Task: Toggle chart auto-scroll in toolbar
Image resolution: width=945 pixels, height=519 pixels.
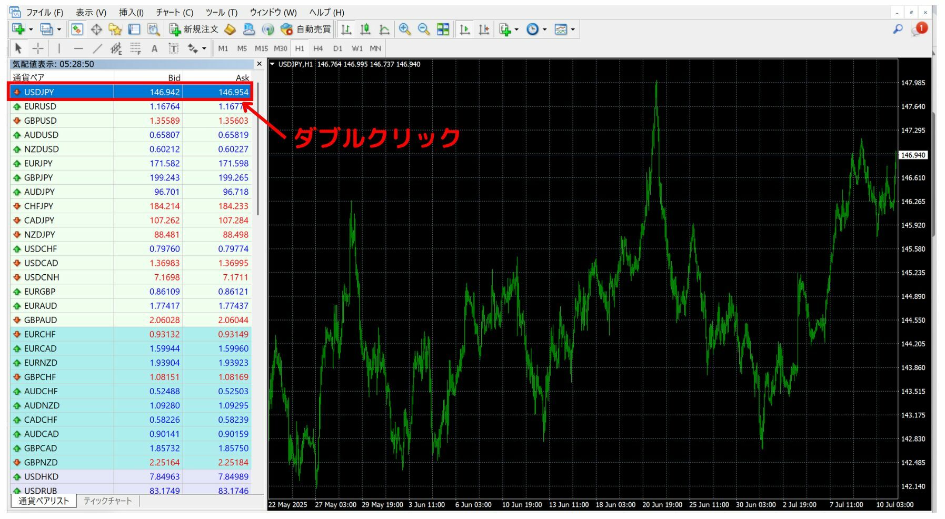Action: pyautogui.click(x=464, y=29)
